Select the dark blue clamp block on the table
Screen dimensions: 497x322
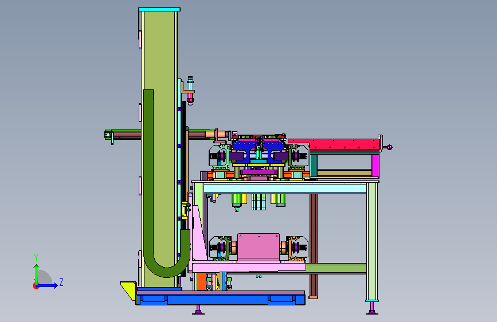259,152
